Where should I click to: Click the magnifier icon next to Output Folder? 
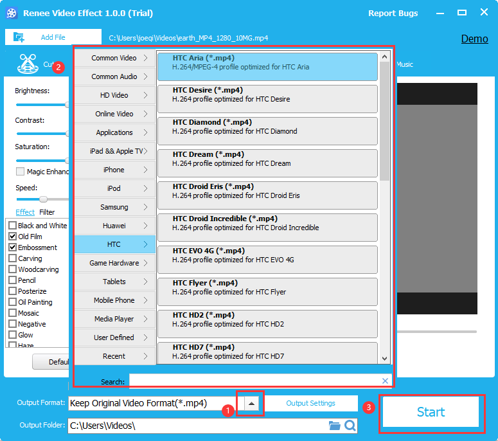click(350, 426)
